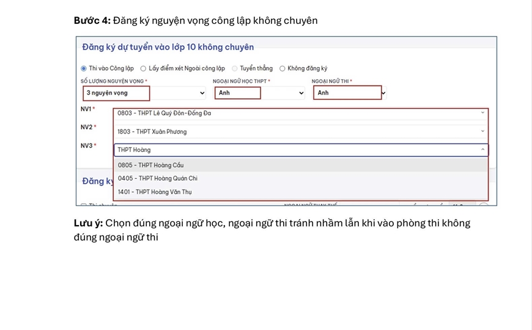The image size is (532, 330).
Task: Select the 'Tuyển thẳng' radio button
Action: point(235,68)
